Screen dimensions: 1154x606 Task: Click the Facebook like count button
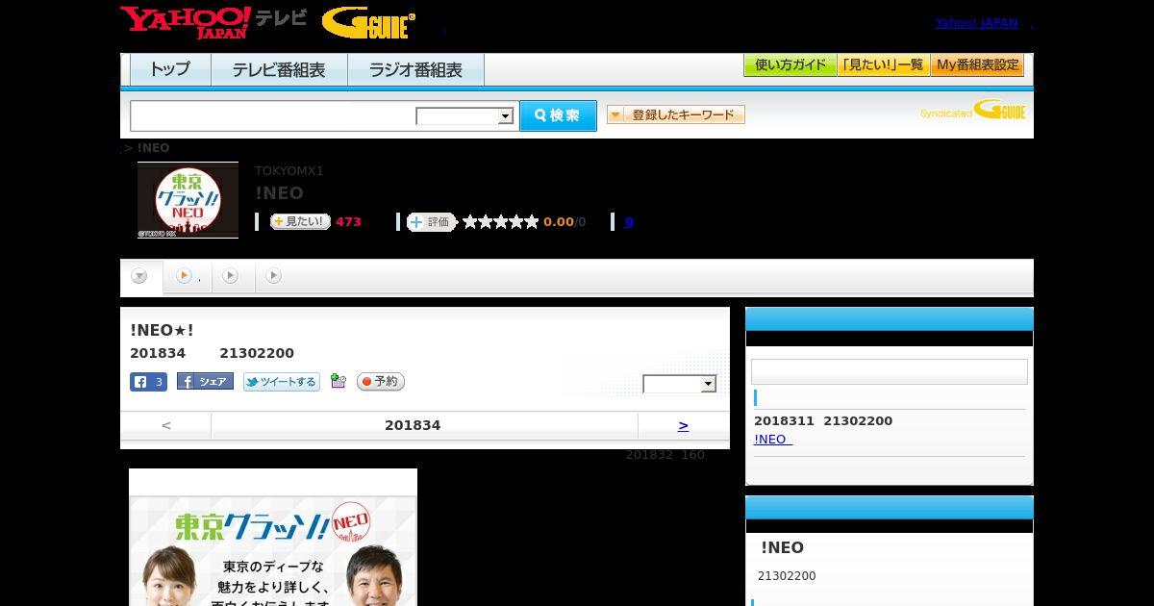[x=148, y=382]
